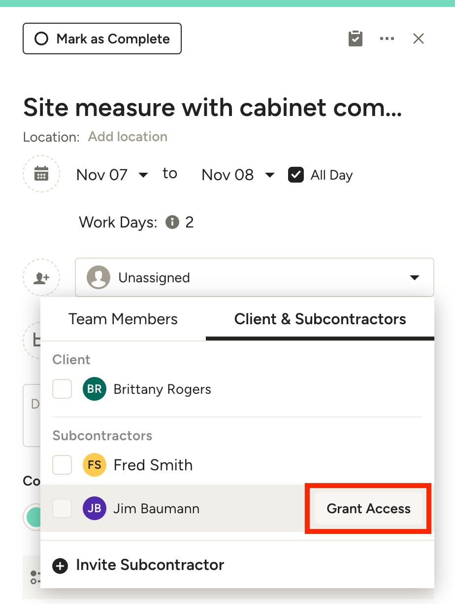Click the calendar date icon
This screenshot has width=455, height=604.
[41, 174]
